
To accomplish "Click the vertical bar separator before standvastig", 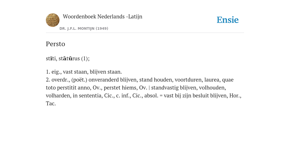I will pyautogui.click(x=149, y=88).
